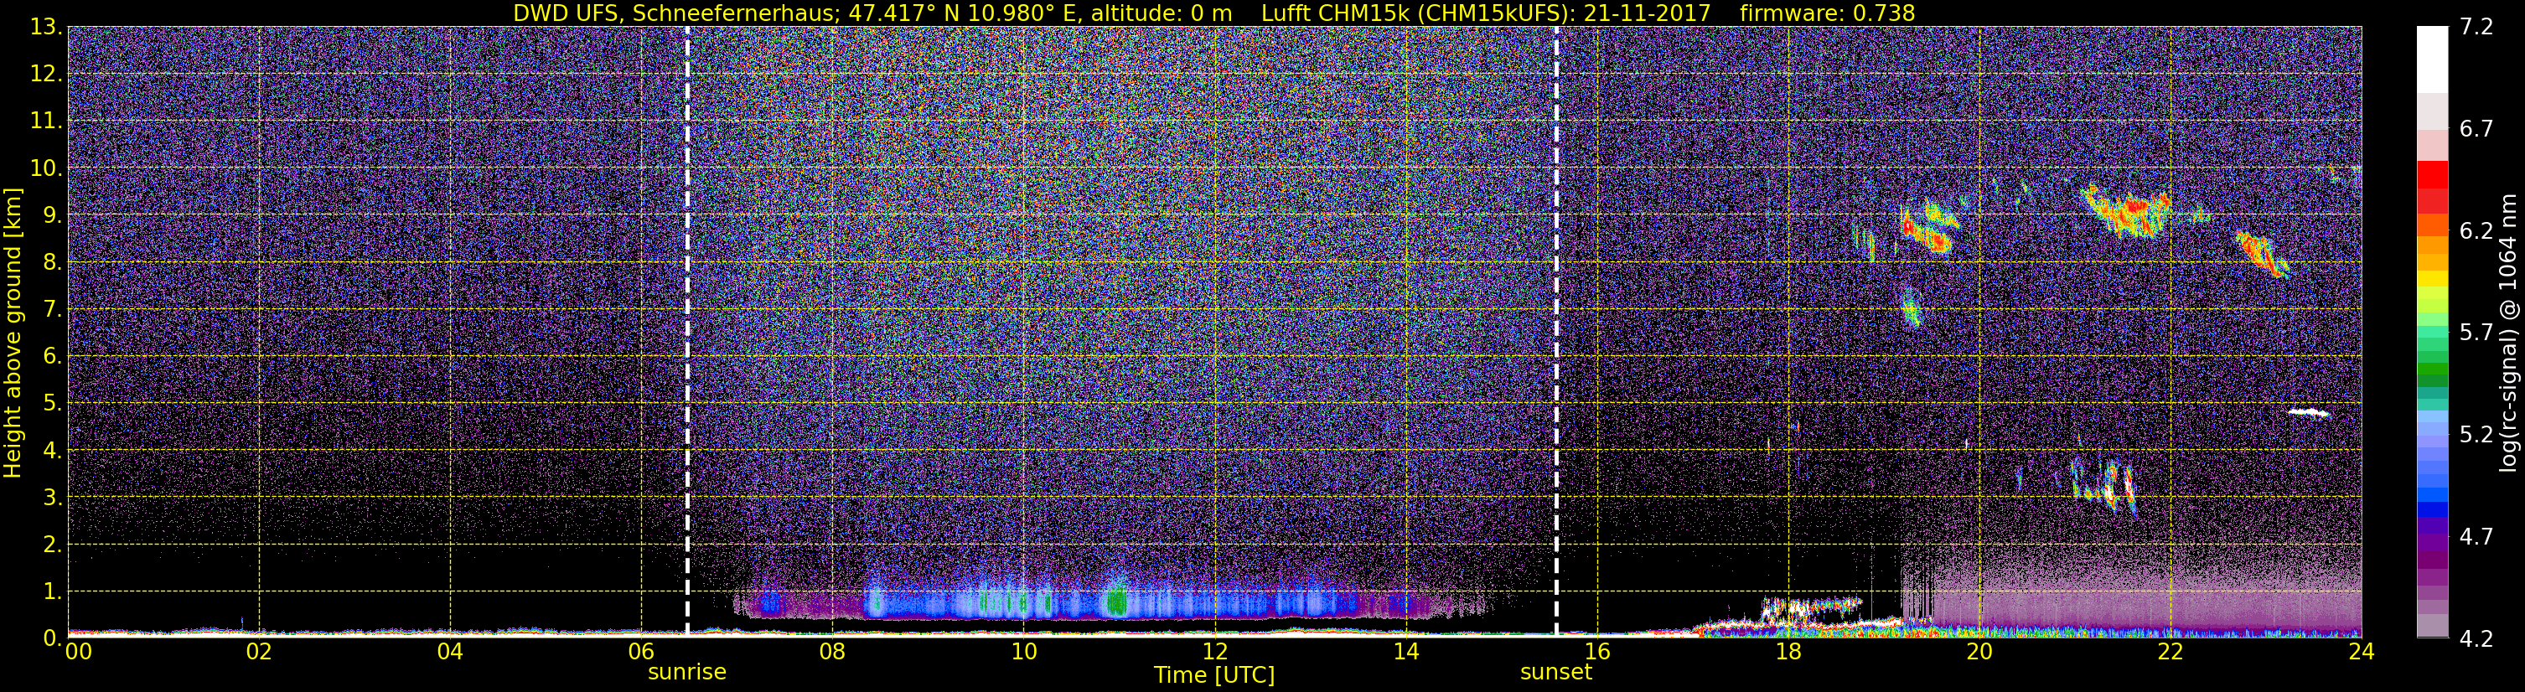Click time axis tick label '24'
This screenshot has width=2525, height=692.
2362,653
